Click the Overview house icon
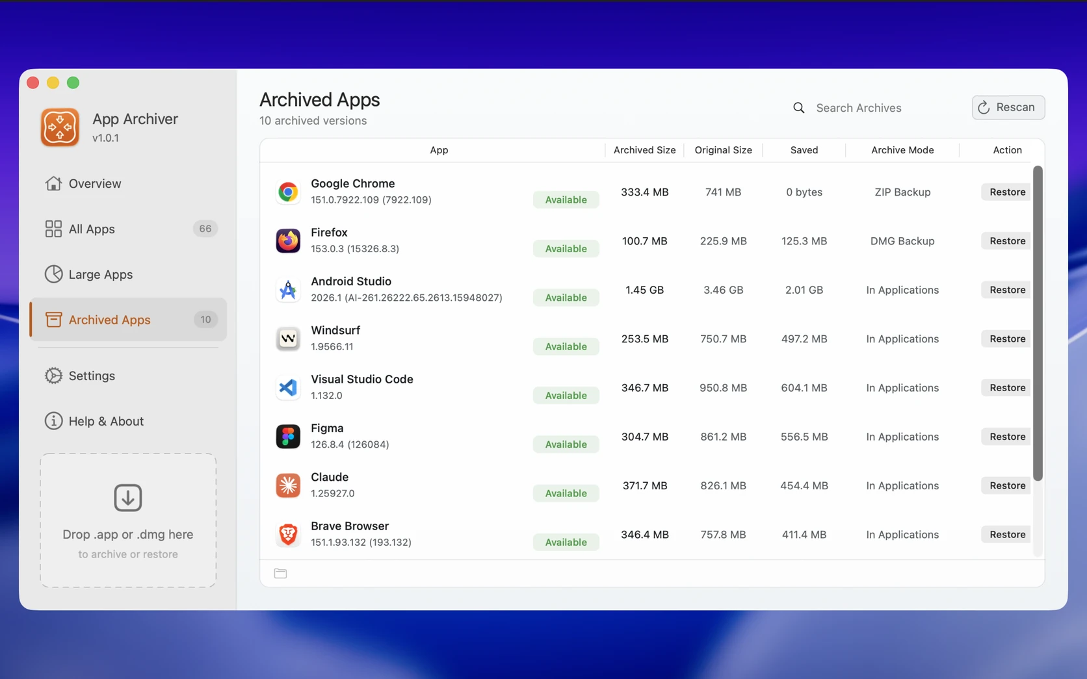This screenshot has height=679, width=1087. click(53, 183)
